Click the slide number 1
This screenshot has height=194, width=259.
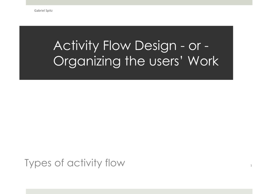point(251,166)
